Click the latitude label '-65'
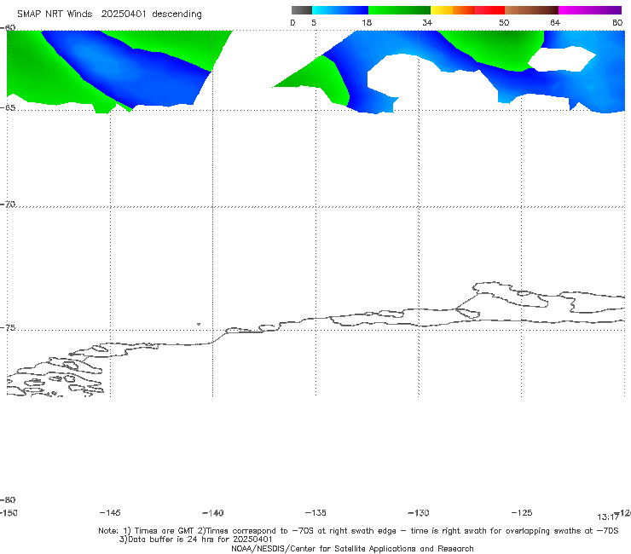 pos(8,108)
